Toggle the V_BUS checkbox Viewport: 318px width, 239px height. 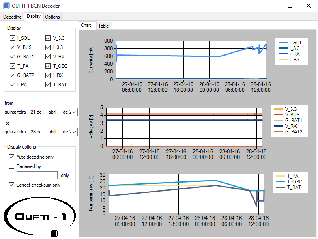(12, 47)
